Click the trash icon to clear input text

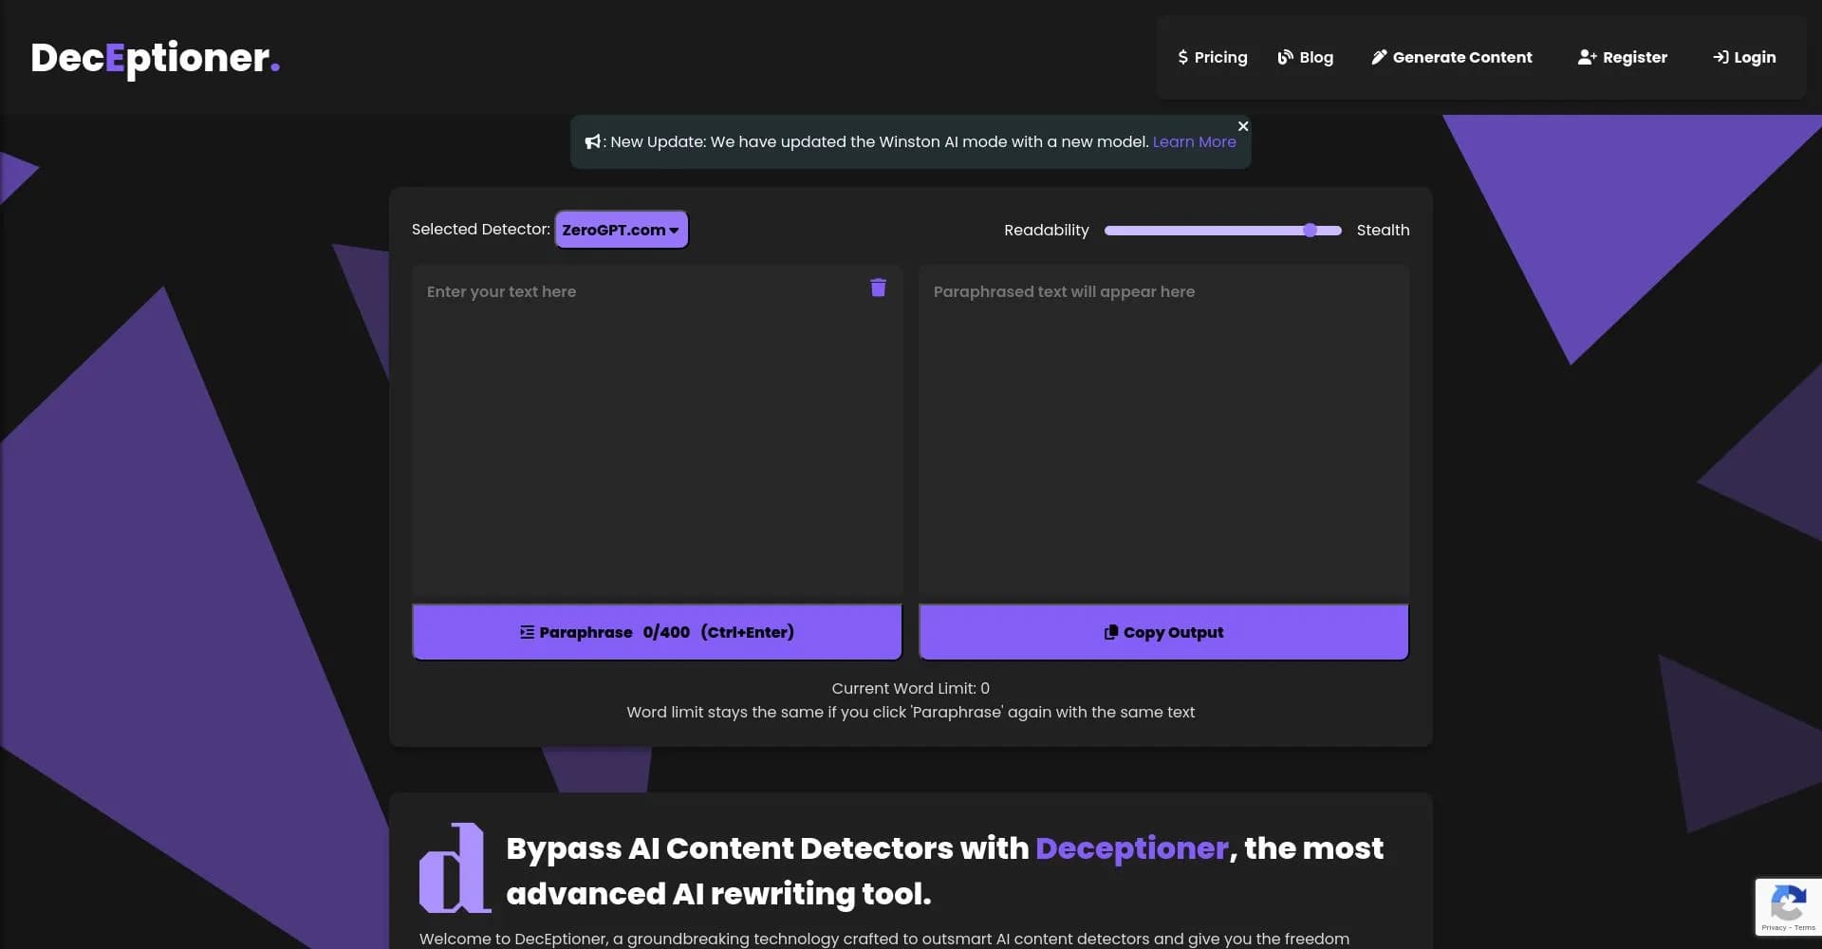point(878,288)
